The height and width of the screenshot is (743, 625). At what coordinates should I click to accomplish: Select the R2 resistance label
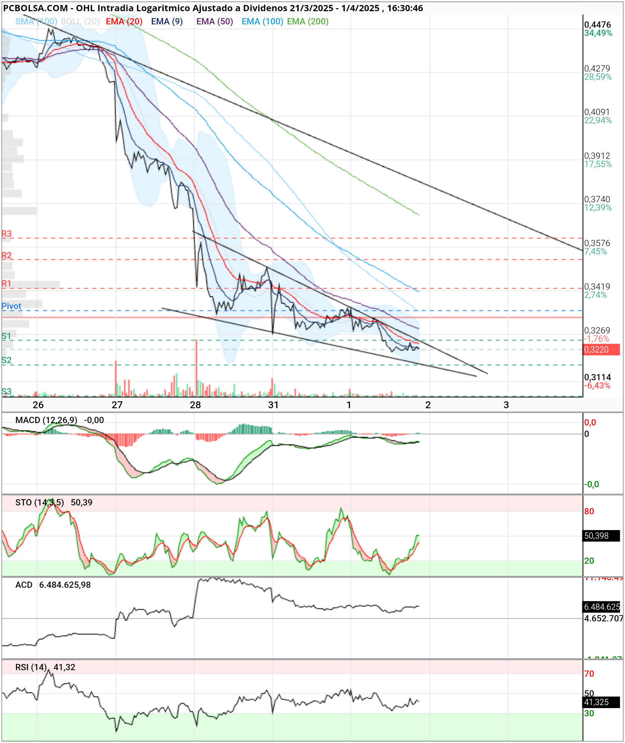[x=7, y=255]
